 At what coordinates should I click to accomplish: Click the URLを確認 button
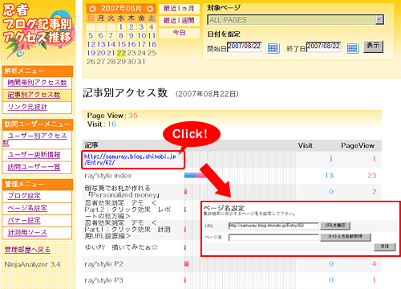click(335, 226)
